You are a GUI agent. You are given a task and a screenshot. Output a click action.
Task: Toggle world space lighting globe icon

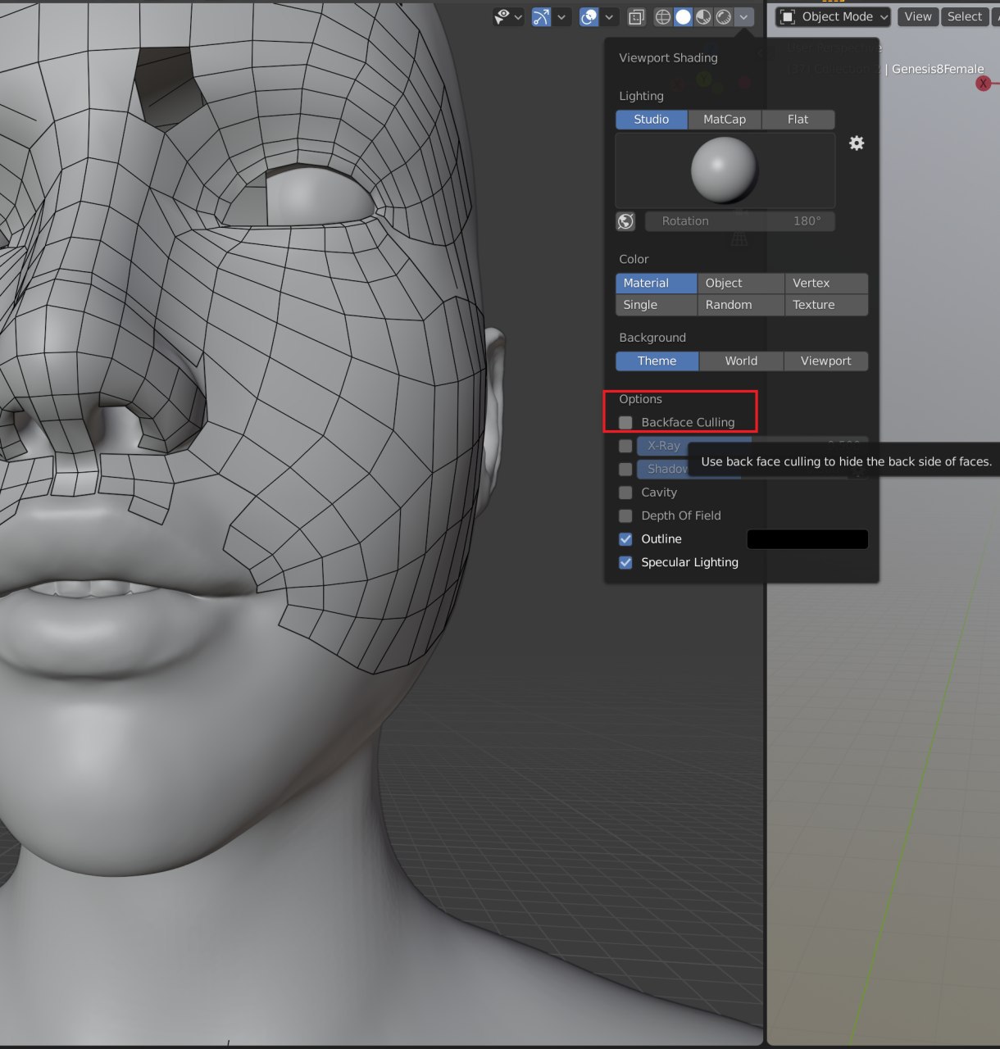625,221
